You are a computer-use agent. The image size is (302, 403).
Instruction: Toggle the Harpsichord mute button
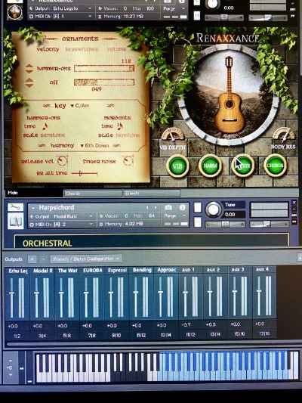[x=197, y=222]
